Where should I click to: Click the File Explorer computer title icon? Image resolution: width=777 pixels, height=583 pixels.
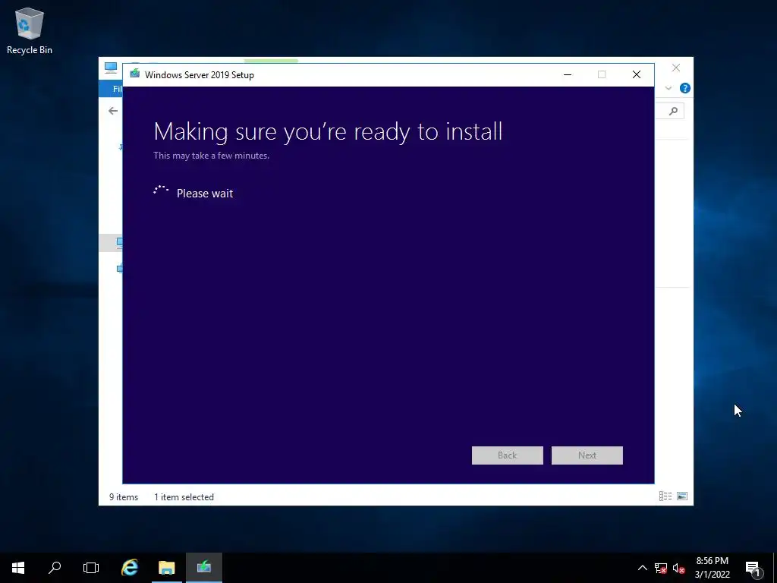pos(111,68)
